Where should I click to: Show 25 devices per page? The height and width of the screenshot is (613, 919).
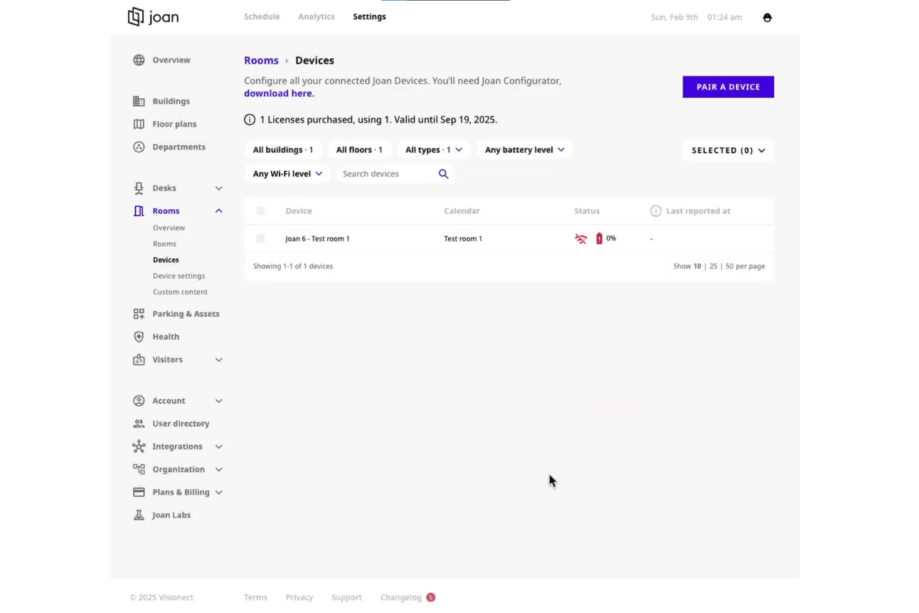(713, 266)
